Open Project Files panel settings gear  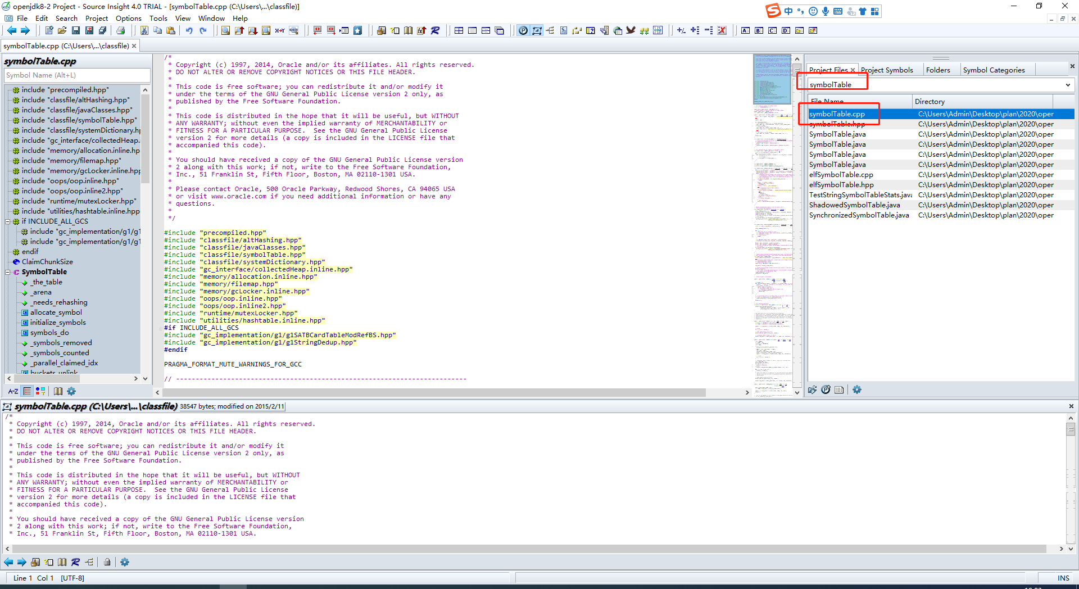(856, 389)
